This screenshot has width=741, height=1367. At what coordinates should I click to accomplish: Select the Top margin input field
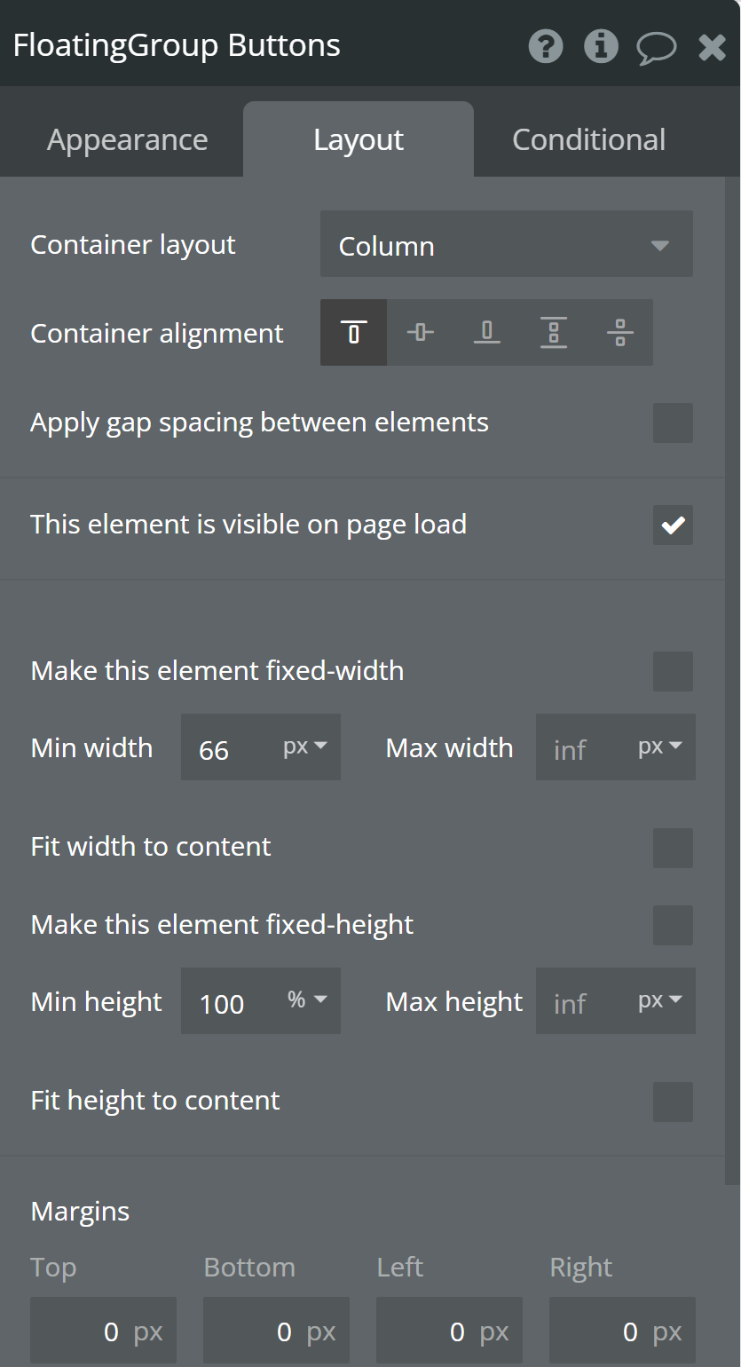coord(102,1330)
